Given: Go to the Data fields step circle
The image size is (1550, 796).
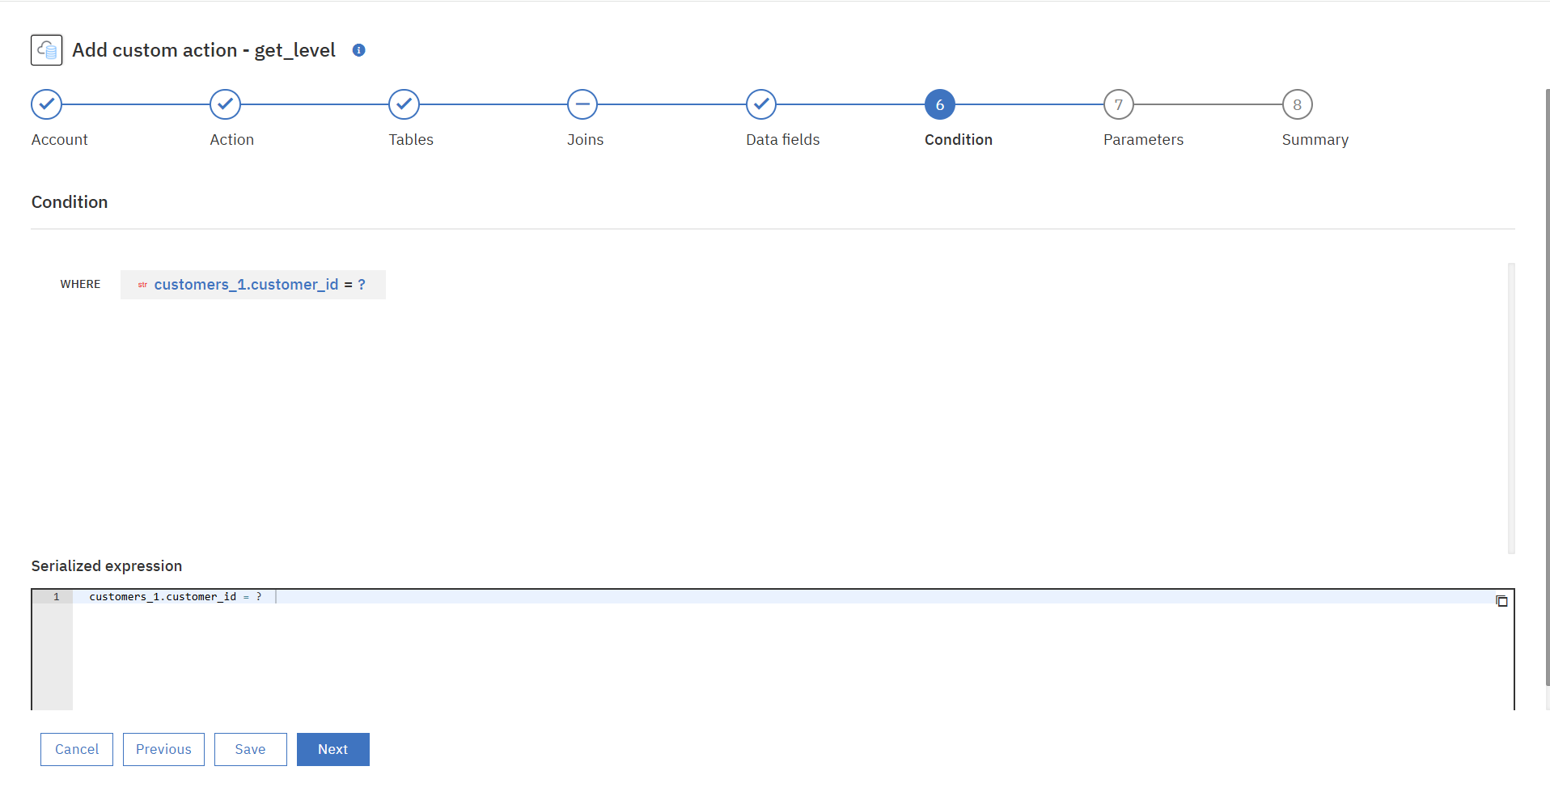Looking at the screenshot, I should click(761, 104).
